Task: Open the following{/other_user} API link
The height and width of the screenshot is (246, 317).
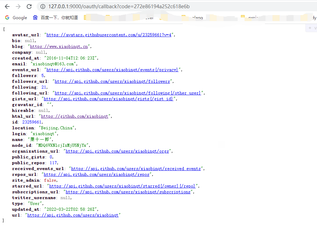Action: pos(128,93)
